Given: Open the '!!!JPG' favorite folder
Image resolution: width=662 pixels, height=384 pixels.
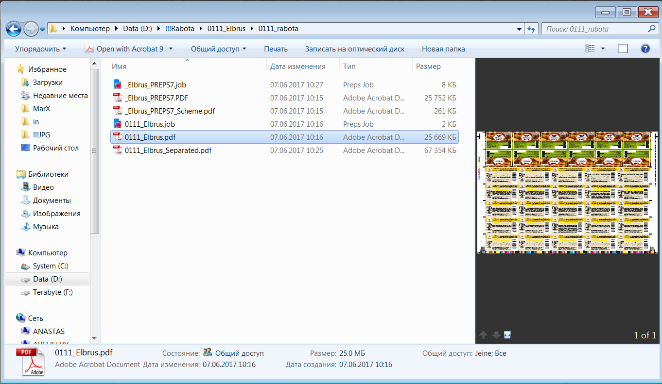Looking at the screenshot, I should pyautogui.click(x=42, y=135).
